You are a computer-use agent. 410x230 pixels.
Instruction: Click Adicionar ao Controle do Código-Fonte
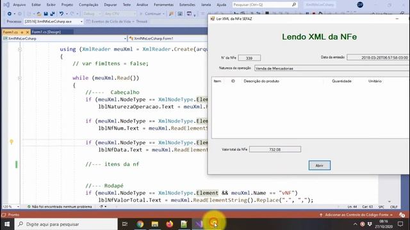(x=356, y=215)
